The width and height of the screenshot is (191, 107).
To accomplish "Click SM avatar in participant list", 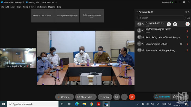I will pos(139,50).
